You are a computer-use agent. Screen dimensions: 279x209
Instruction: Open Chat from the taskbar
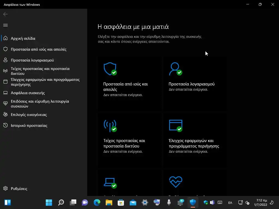coord(85,202)
